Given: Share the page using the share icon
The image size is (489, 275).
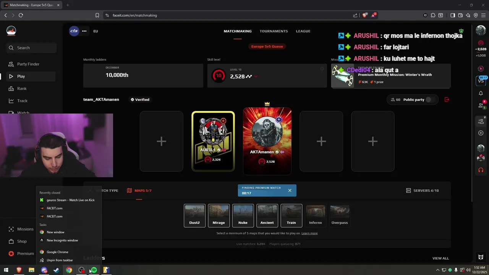Looking at the screenshot, I should point(355,15).
